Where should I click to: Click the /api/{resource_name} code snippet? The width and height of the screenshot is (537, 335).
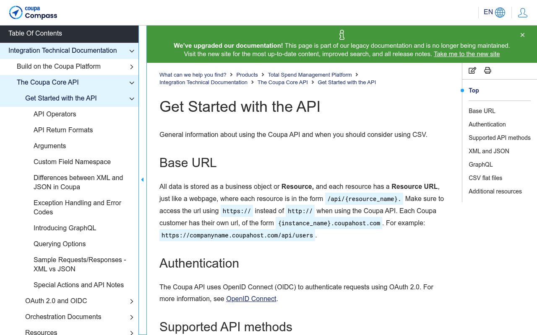(x=364, y=199)
